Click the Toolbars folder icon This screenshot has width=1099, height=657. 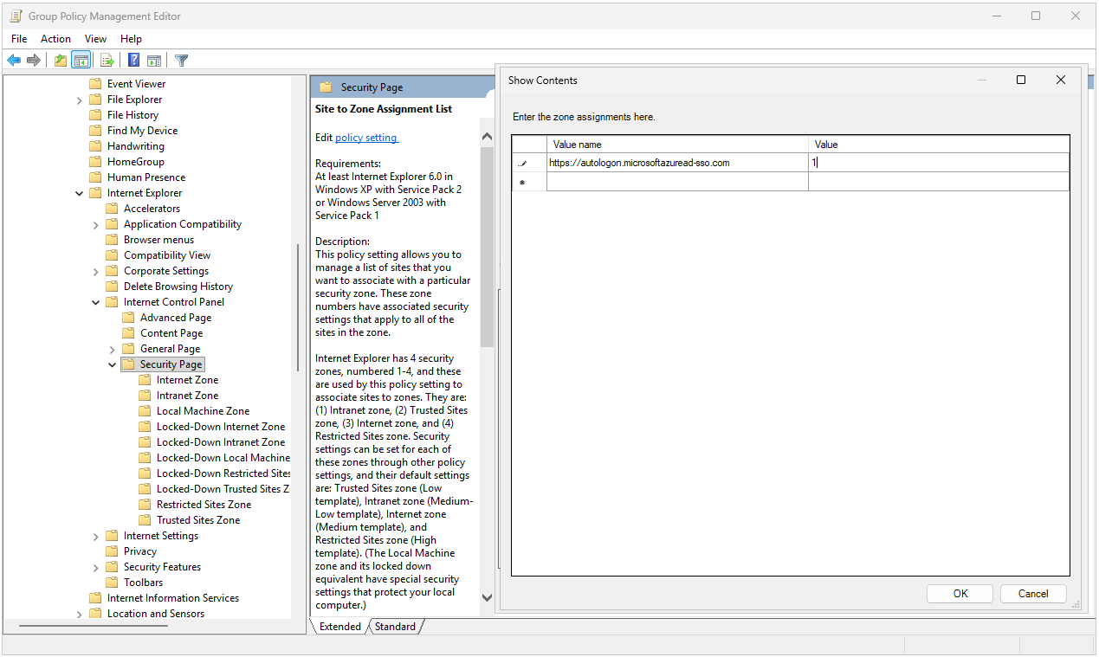click(x=112, y=583)
